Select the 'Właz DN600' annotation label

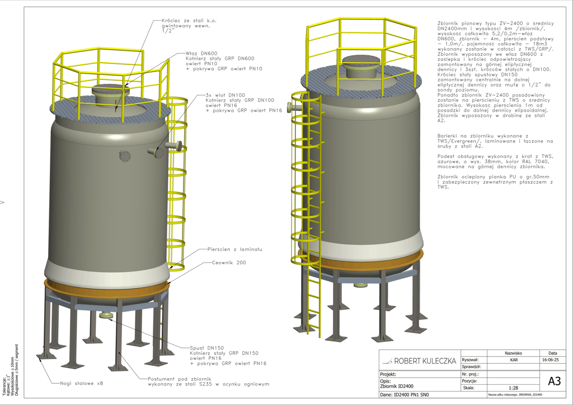point(201,53)
